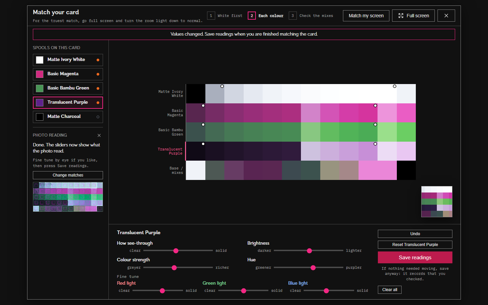Select step 1 White first

[225, 16]
